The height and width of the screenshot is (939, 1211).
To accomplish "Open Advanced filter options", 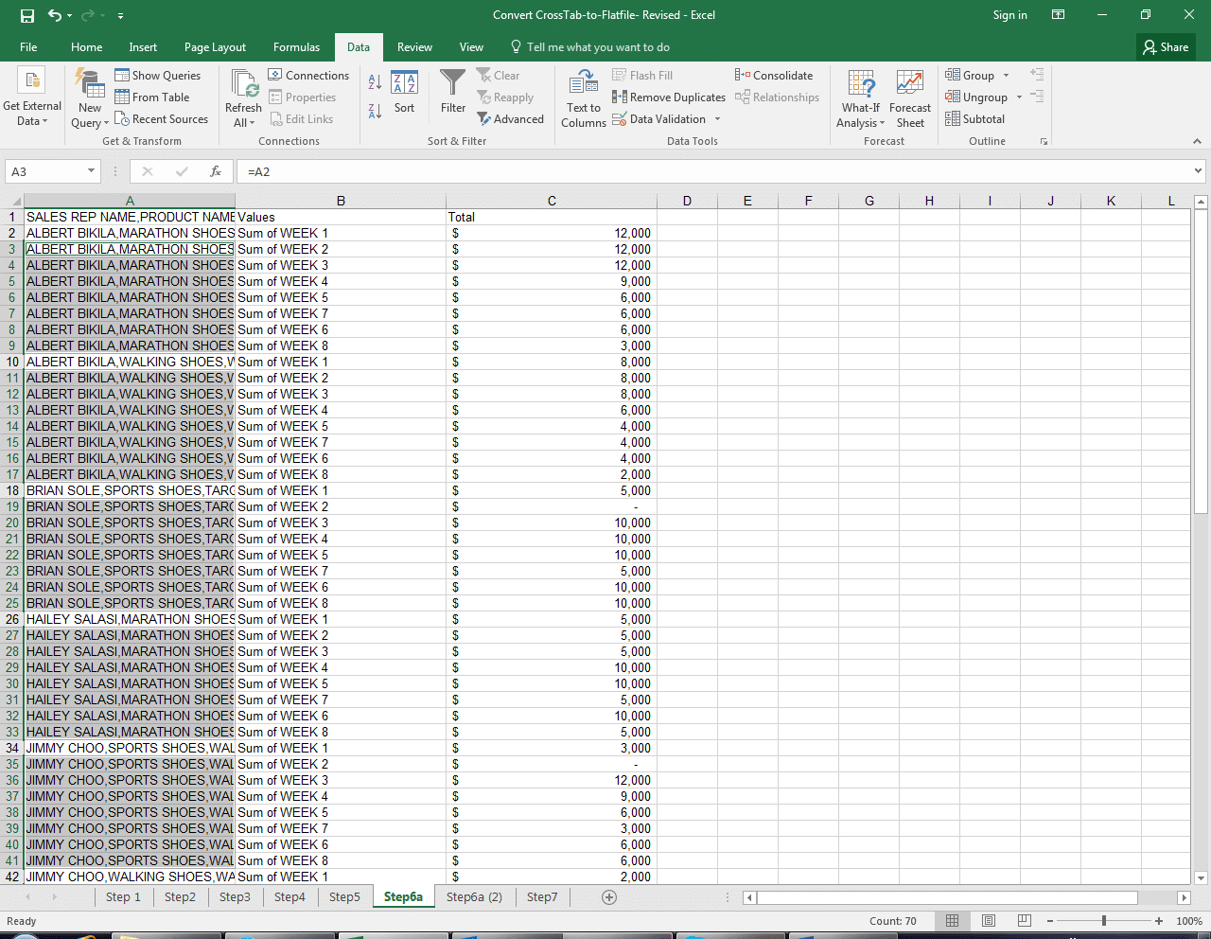I will 511,119.
